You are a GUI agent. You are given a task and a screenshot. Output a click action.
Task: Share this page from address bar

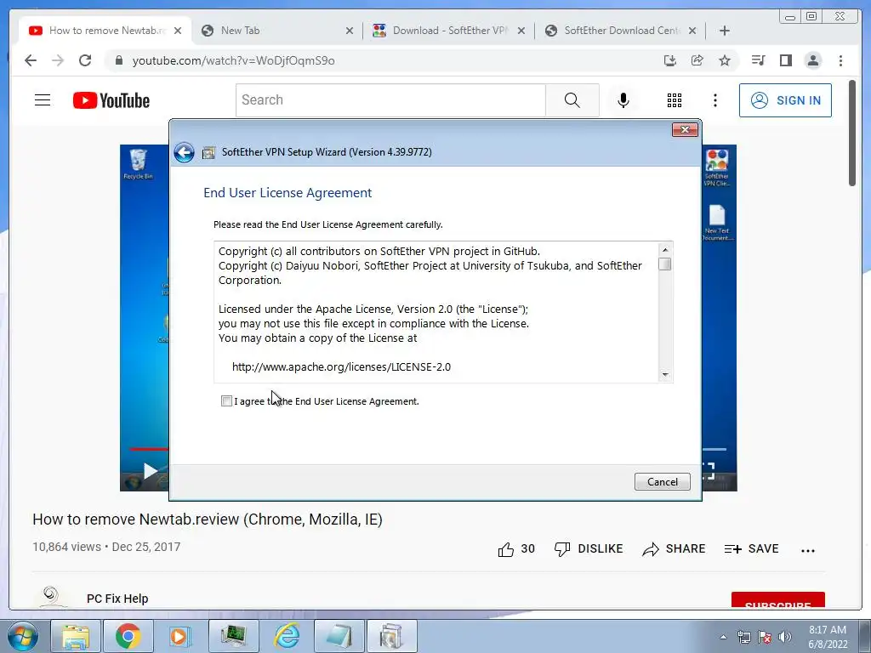pyautogui.click(x=697, y=60)
